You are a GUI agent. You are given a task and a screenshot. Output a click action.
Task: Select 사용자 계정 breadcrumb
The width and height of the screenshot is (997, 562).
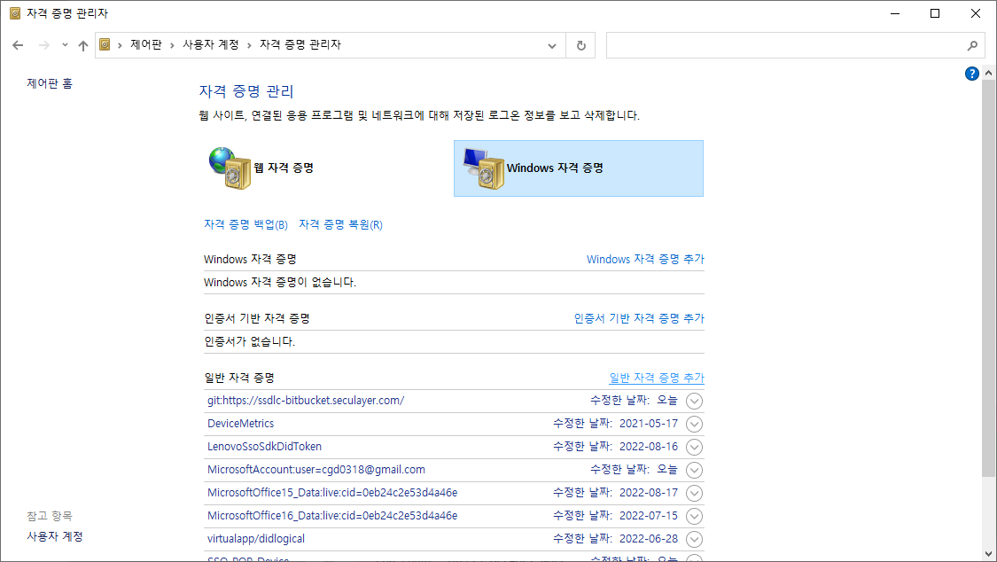pyautogui.click(x=210, y=44)
